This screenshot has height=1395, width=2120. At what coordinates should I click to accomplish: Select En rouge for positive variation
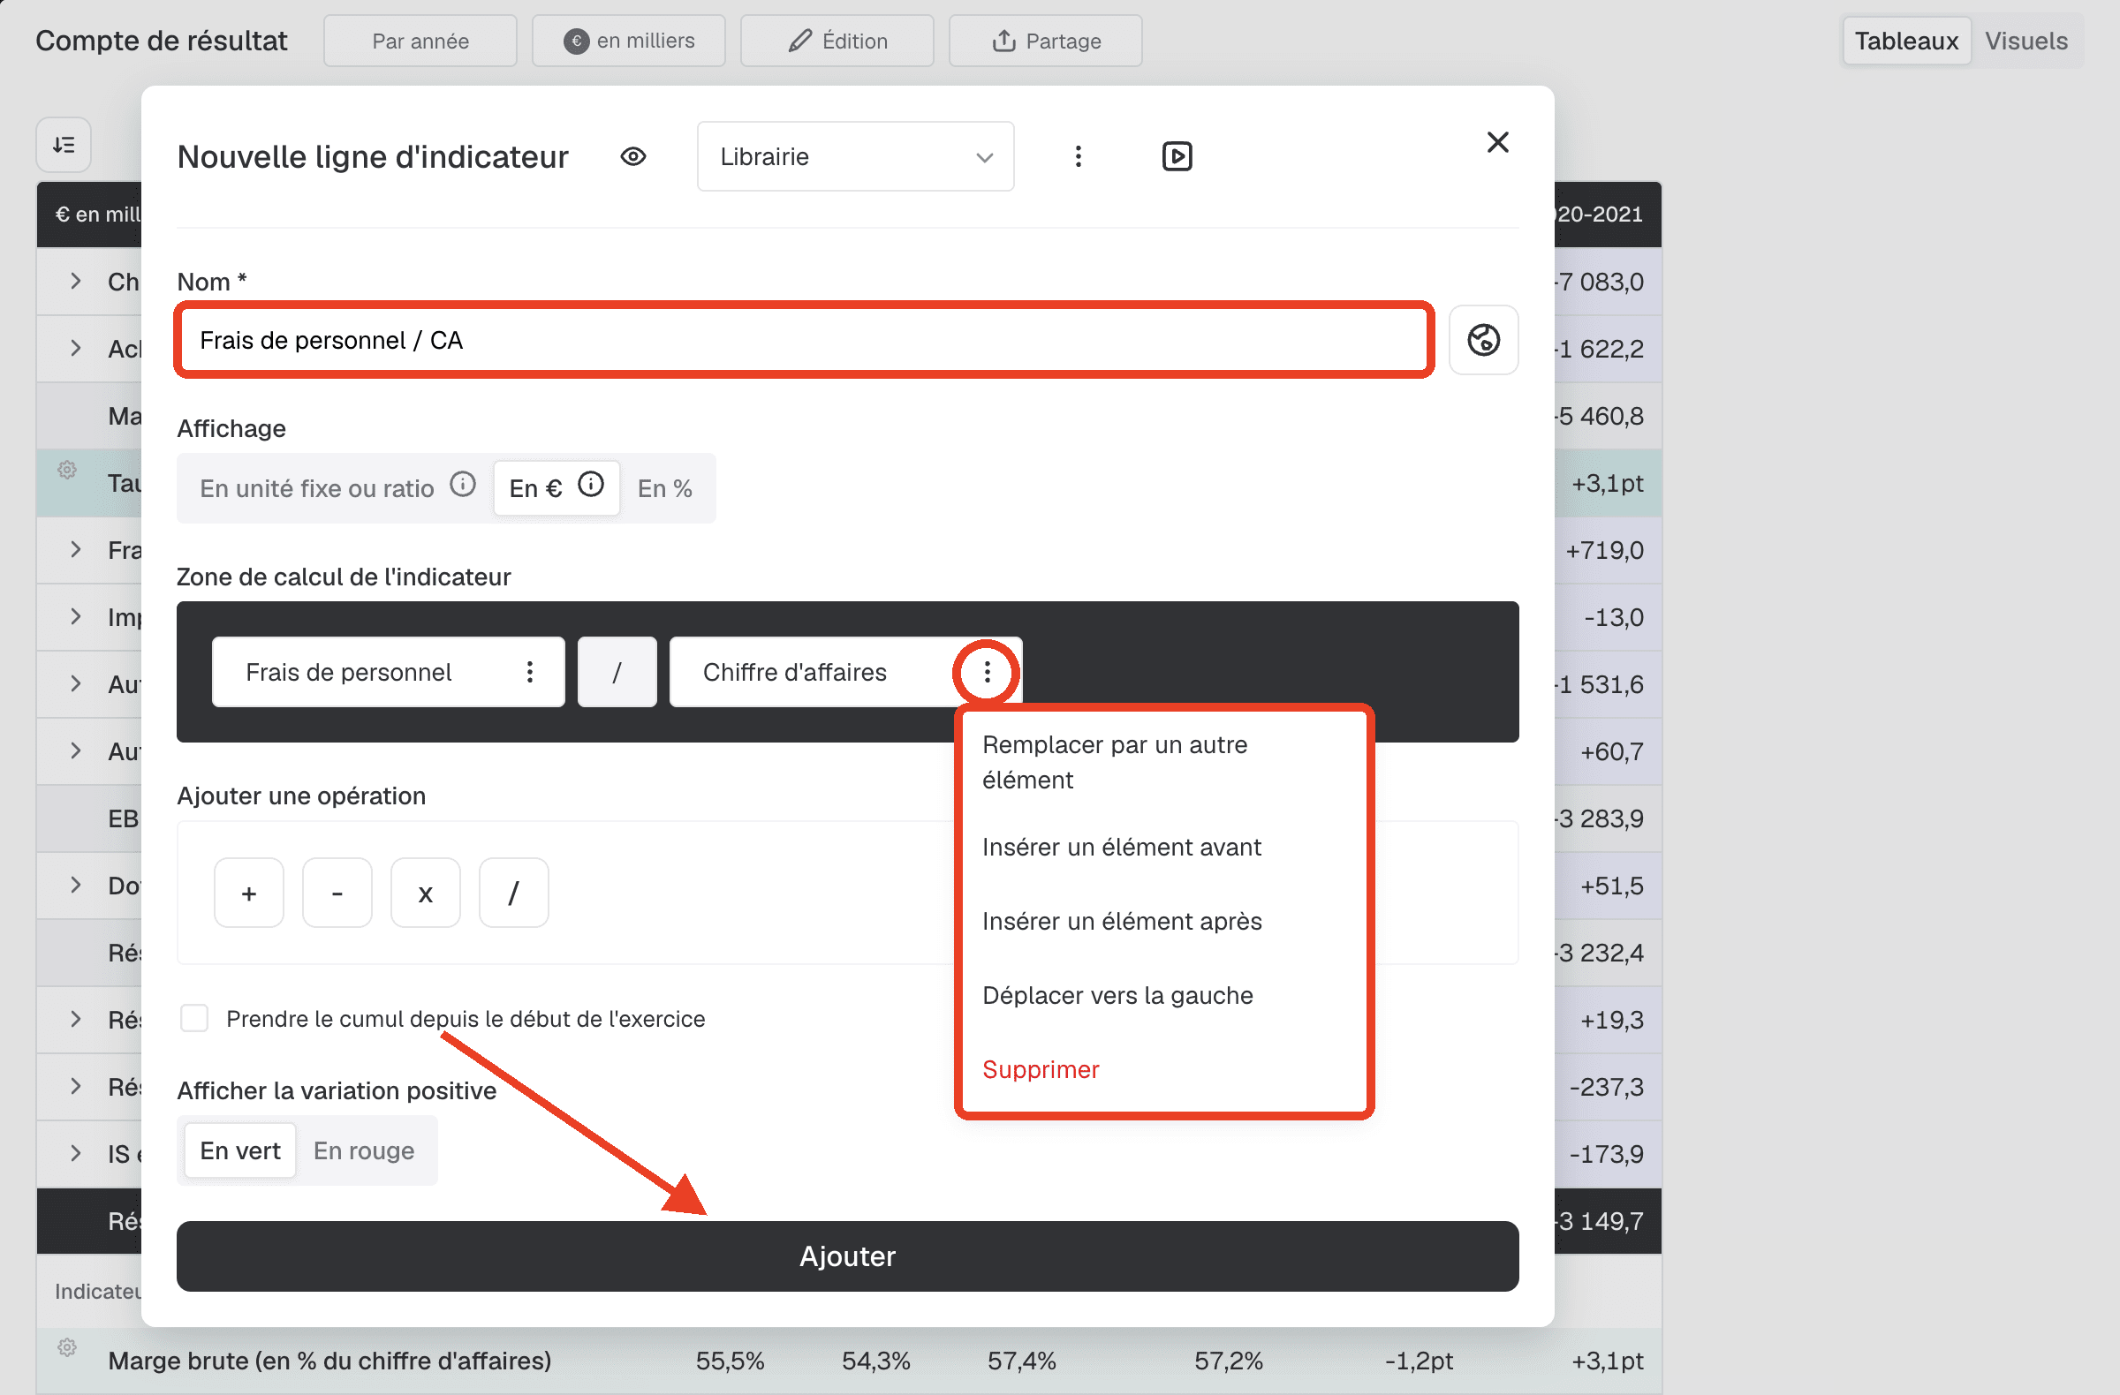pos(363,1151)
